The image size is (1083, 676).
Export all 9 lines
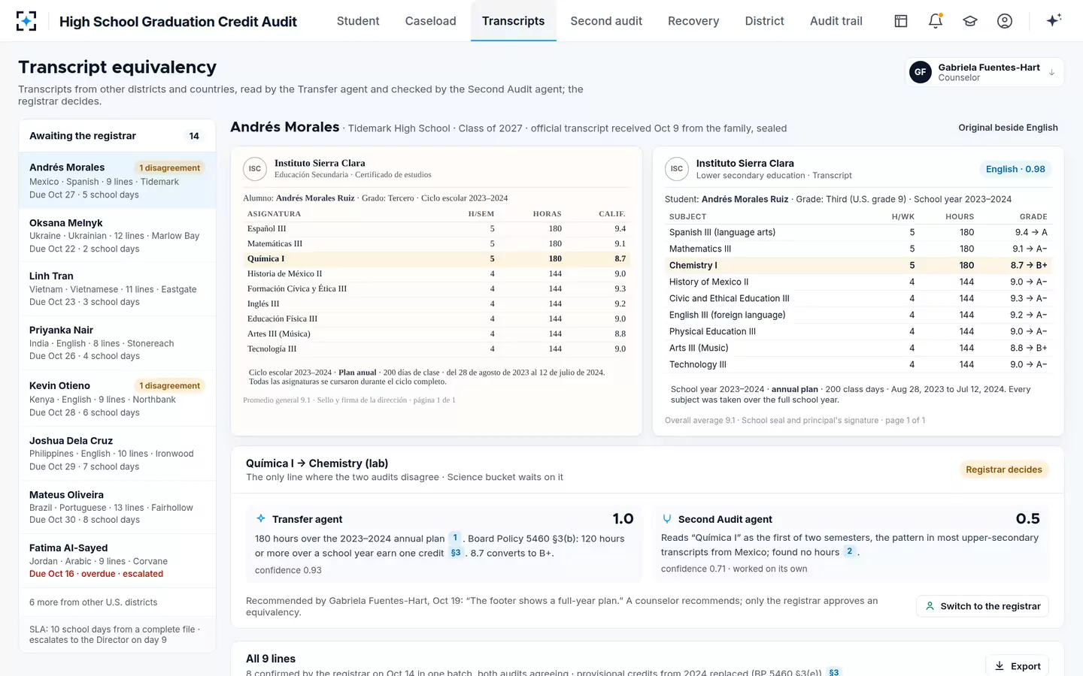(1018, 666)
